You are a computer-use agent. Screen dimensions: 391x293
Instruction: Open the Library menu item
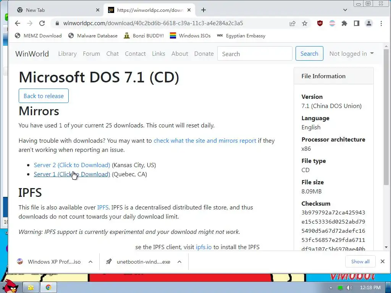point(67,53)
